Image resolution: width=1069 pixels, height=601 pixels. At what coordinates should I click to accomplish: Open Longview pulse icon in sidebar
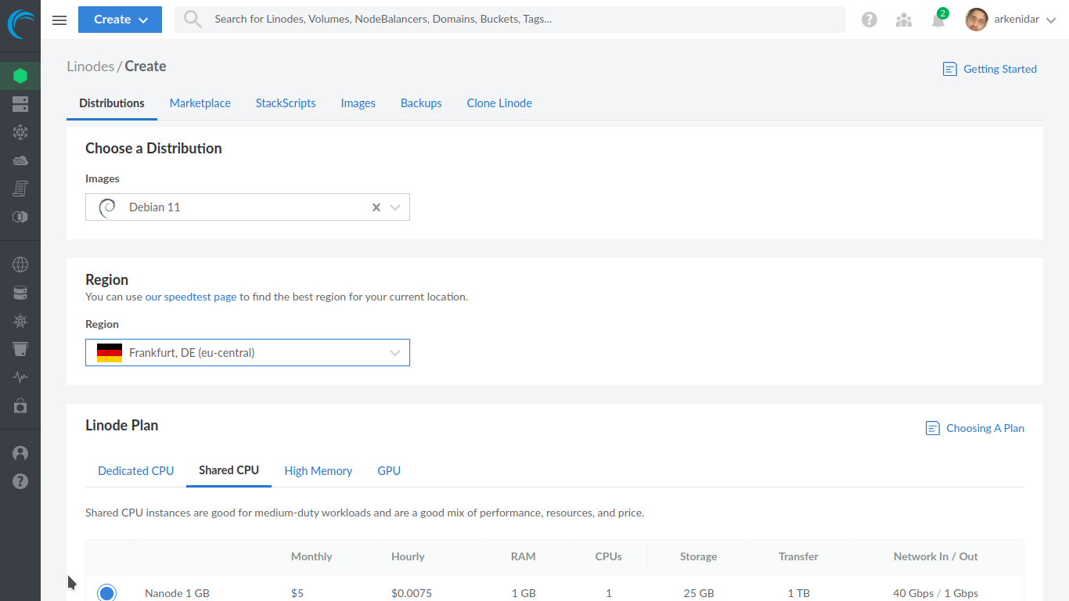pyautogui.click(x=20, y=377)
